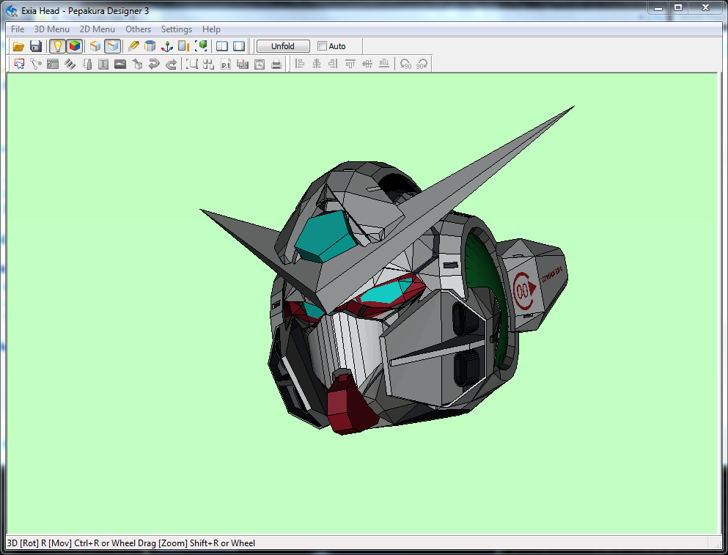Click the double floppy disk save icon
The image size is (728, 555).
pyautogui.click(x=243, y=64)
